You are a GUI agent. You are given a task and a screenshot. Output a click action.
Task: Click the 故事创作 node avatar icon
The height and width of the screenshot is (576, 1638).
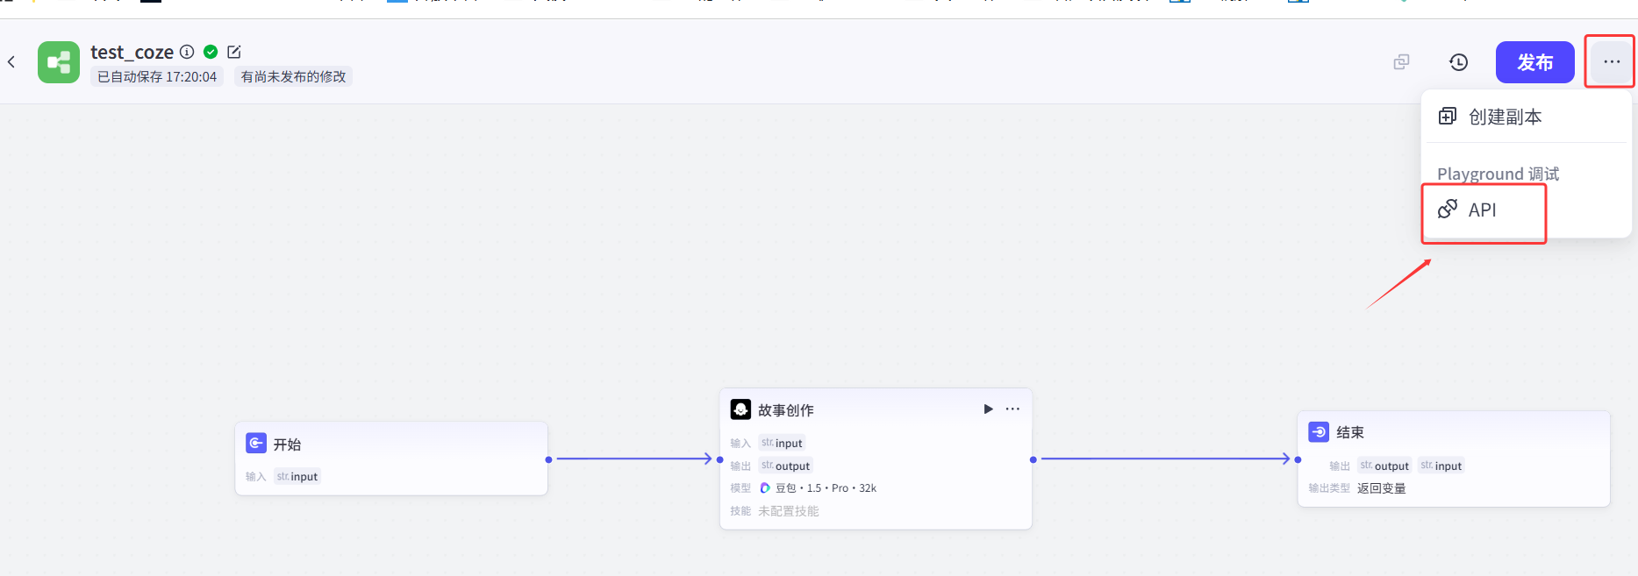coord(740,409)
